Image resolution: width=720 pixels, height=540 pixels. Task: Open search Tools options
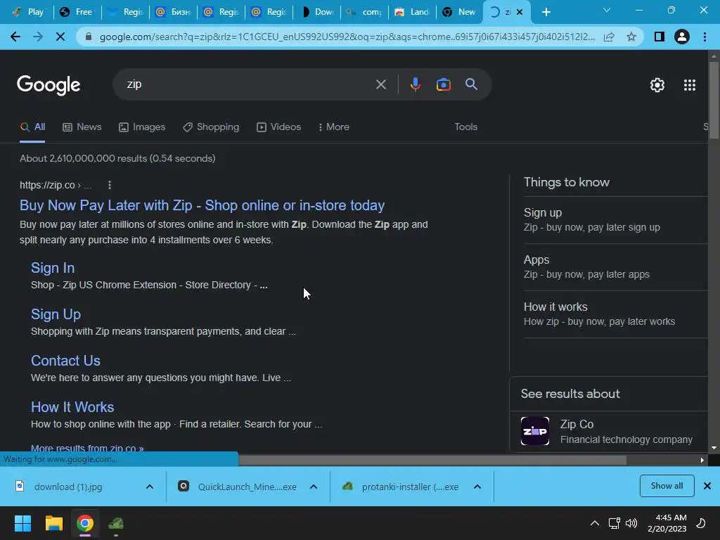tap(465, 127)
